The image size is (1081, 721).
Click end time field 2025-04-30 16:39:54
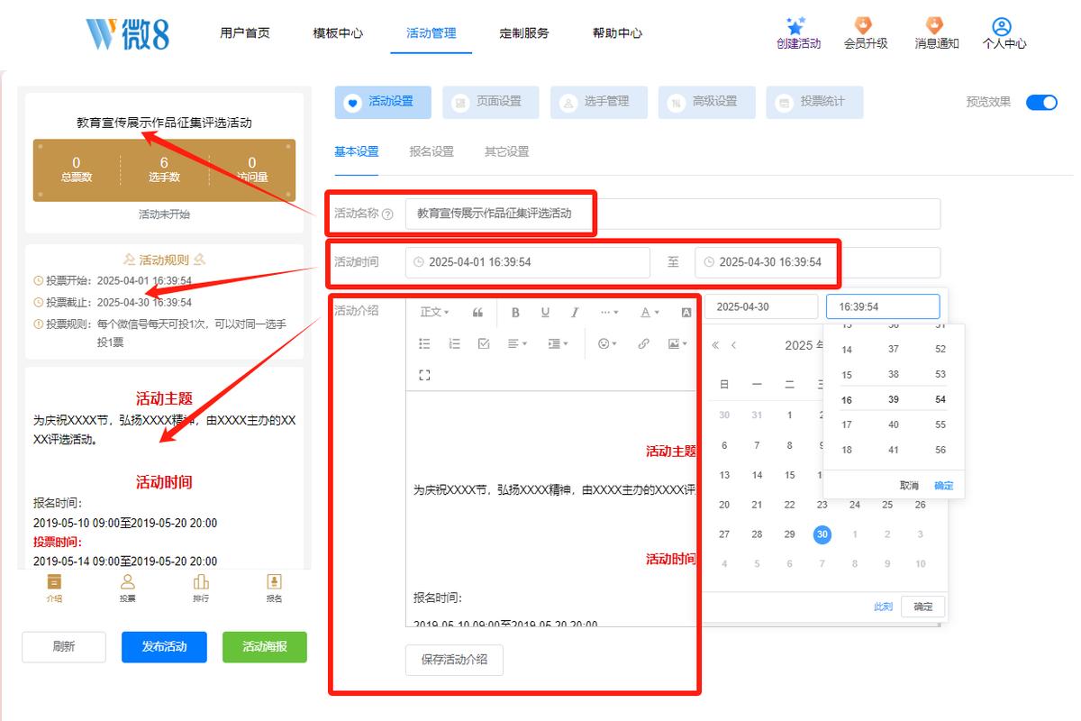point(818,262)
